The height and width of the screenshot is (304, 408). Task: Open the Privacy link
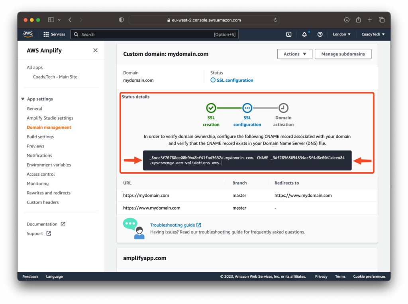(321, 277)
